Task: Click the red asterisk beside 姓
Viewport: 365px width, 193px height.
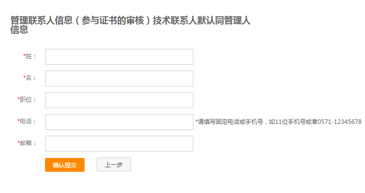Action: click(24, 55)
